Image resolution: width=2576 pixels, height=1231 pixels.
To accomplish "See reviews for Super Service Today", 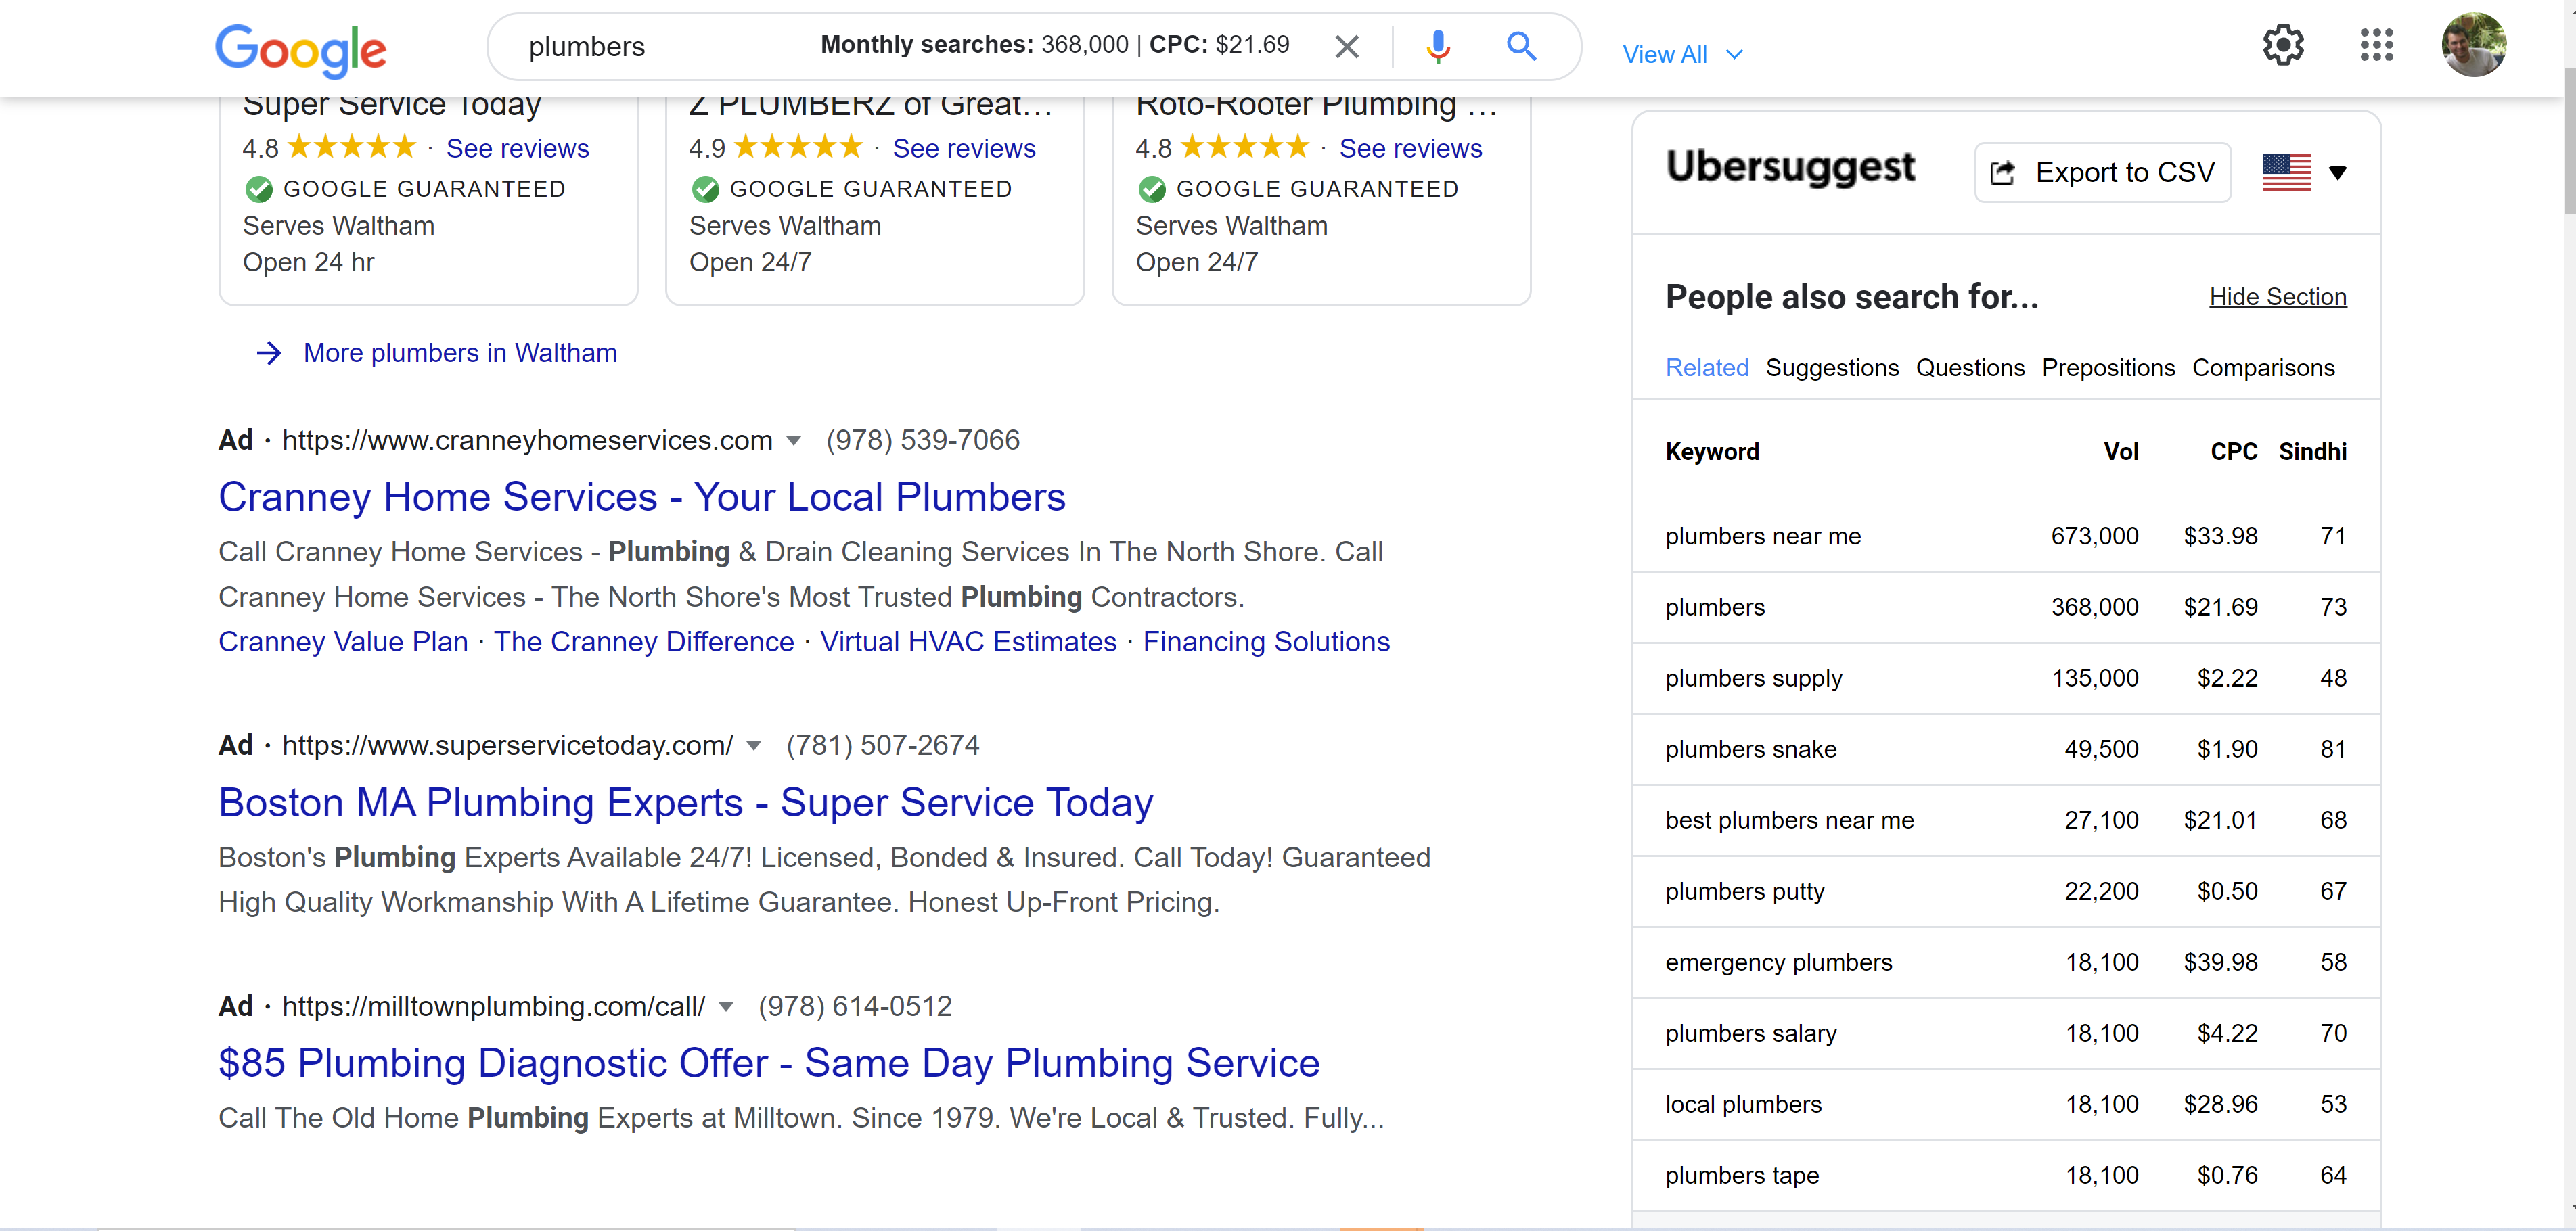I will click(517, 148).
